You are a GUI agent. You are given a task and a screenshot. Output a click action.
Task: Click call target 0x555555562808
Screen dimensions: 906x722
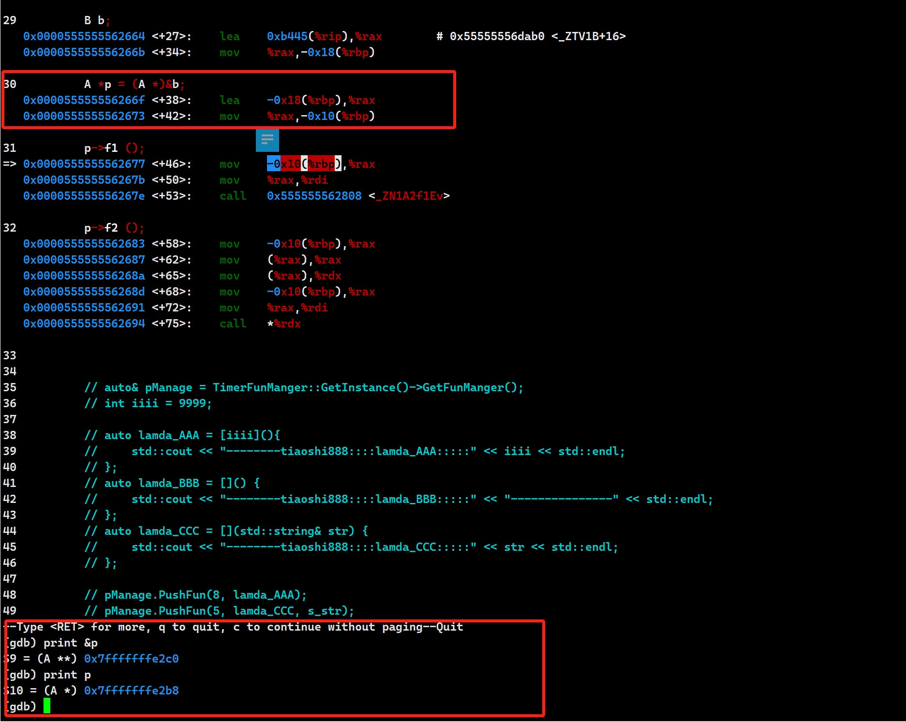[314, 196]
